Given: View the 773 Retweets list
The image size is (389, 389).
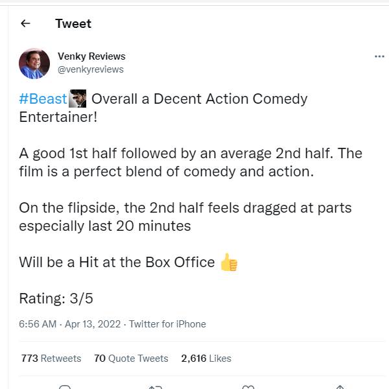Looking at the screenshot, I should [x=51, y=359].
